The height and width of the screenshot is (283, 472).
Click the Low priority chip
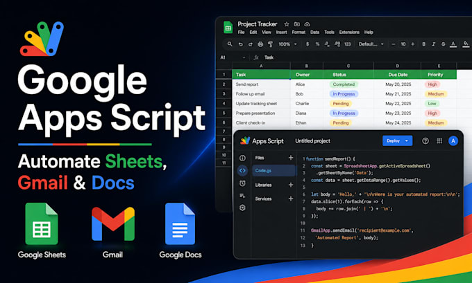[x=432, y=104]
